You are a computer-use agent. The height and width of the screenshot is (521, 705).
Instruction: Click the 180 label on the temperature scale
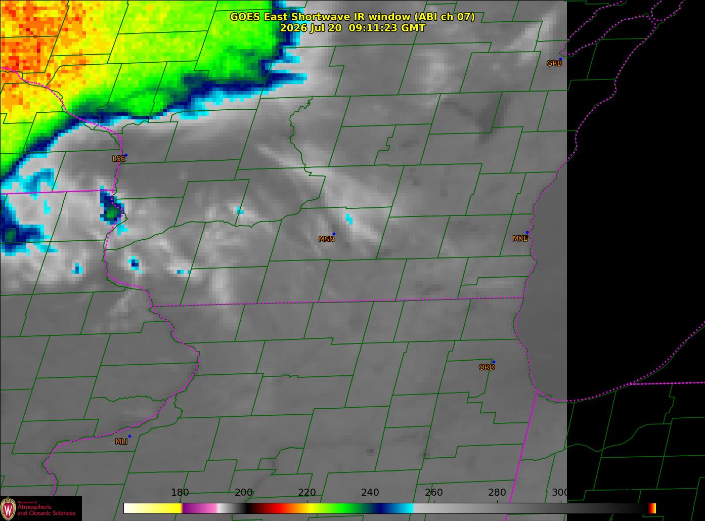click(x=180, y=492)
